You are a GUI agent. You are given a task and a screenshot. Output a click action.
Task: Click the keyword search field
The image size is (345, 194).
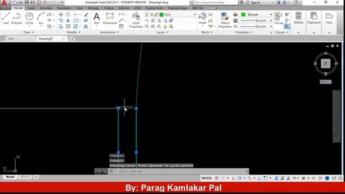tap(215, 2)
